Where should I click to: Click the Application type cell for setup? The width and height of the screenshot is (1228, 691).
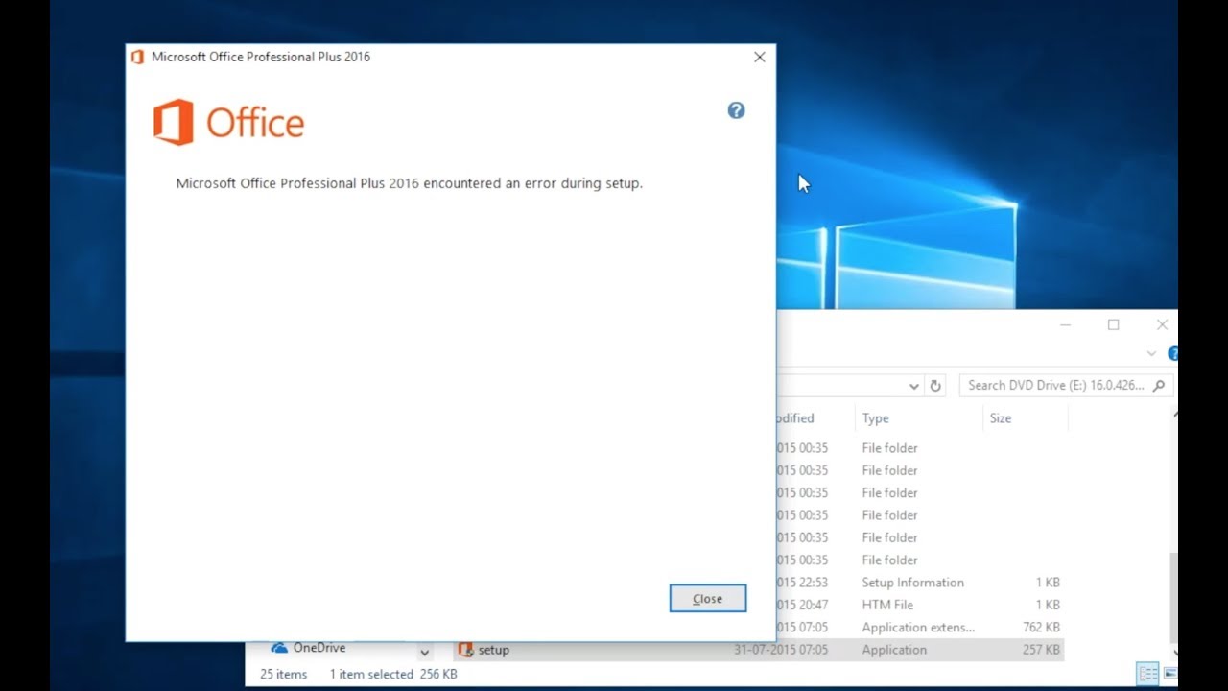point(894,650)
